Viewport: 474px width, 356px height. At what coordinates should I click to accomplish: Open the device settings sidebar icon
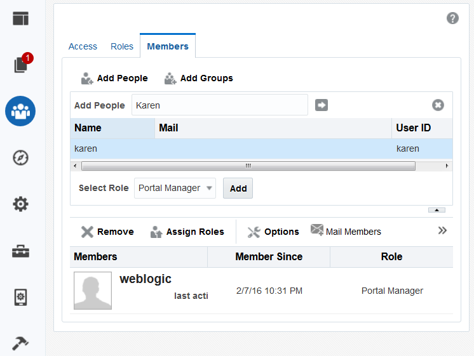[x=20, y=298]
